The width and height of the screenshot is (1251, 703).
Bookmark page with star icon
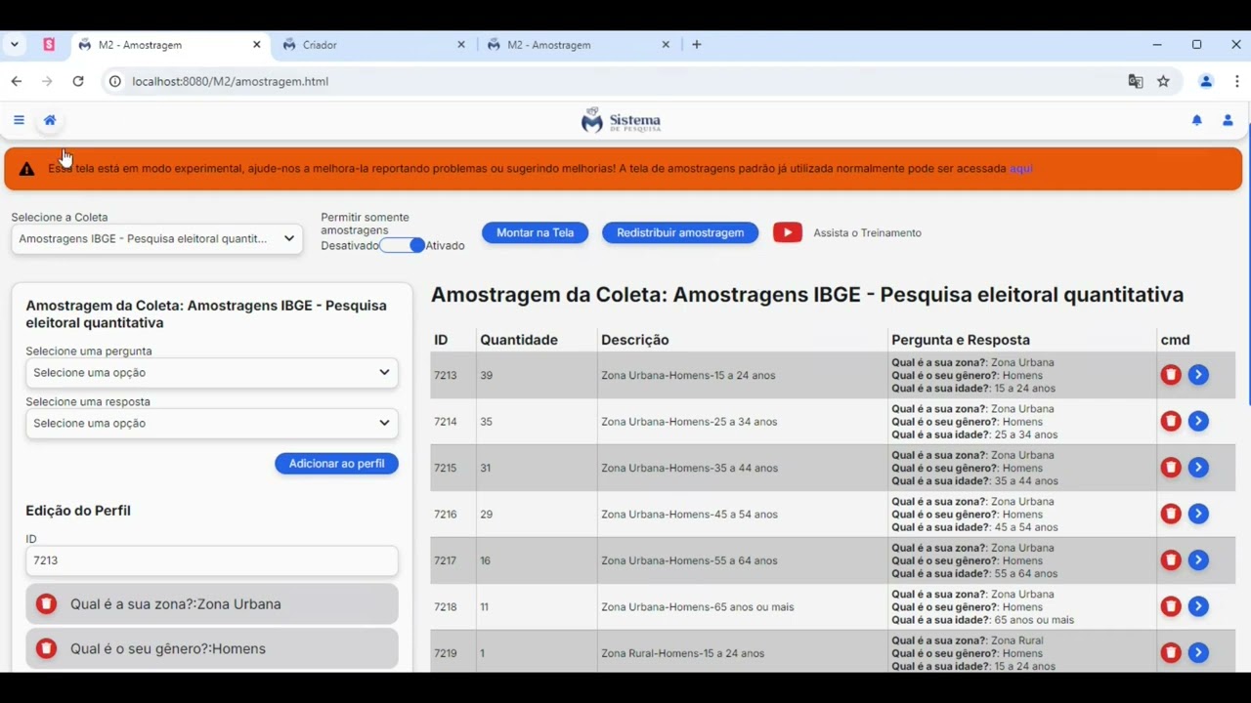point(1163,82)
